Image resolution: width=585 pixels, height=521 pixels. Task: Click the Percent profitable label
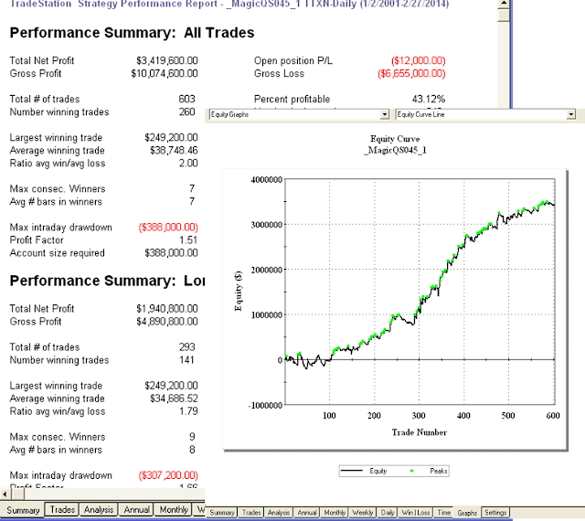pos(292,100)
